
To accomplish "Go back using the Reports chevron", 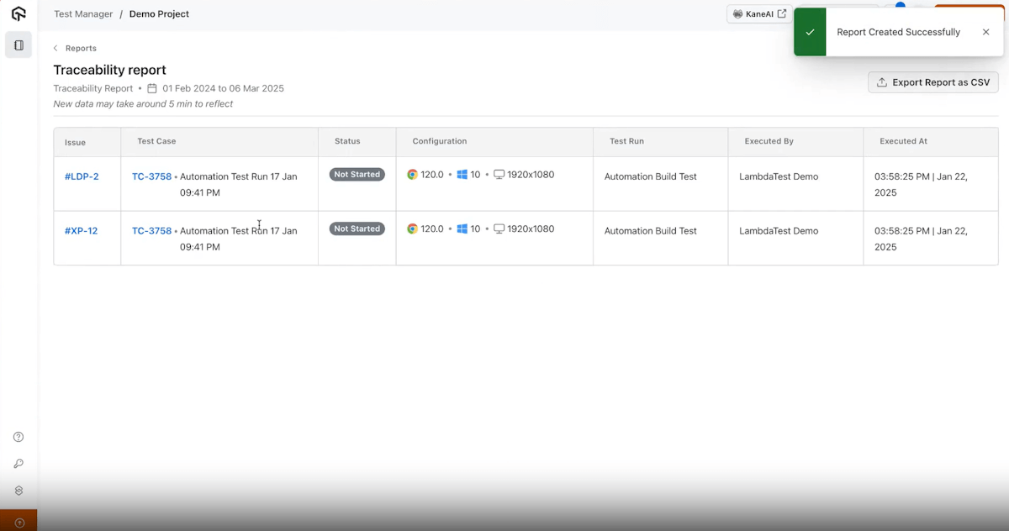I will click(x=56, y=49).
